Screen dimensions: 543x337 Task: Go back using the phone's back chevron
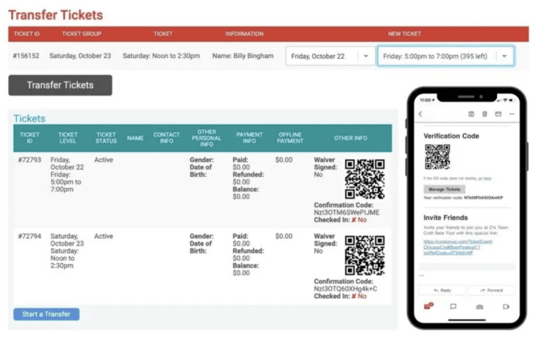pyautogui.click(x=421, y=114)
